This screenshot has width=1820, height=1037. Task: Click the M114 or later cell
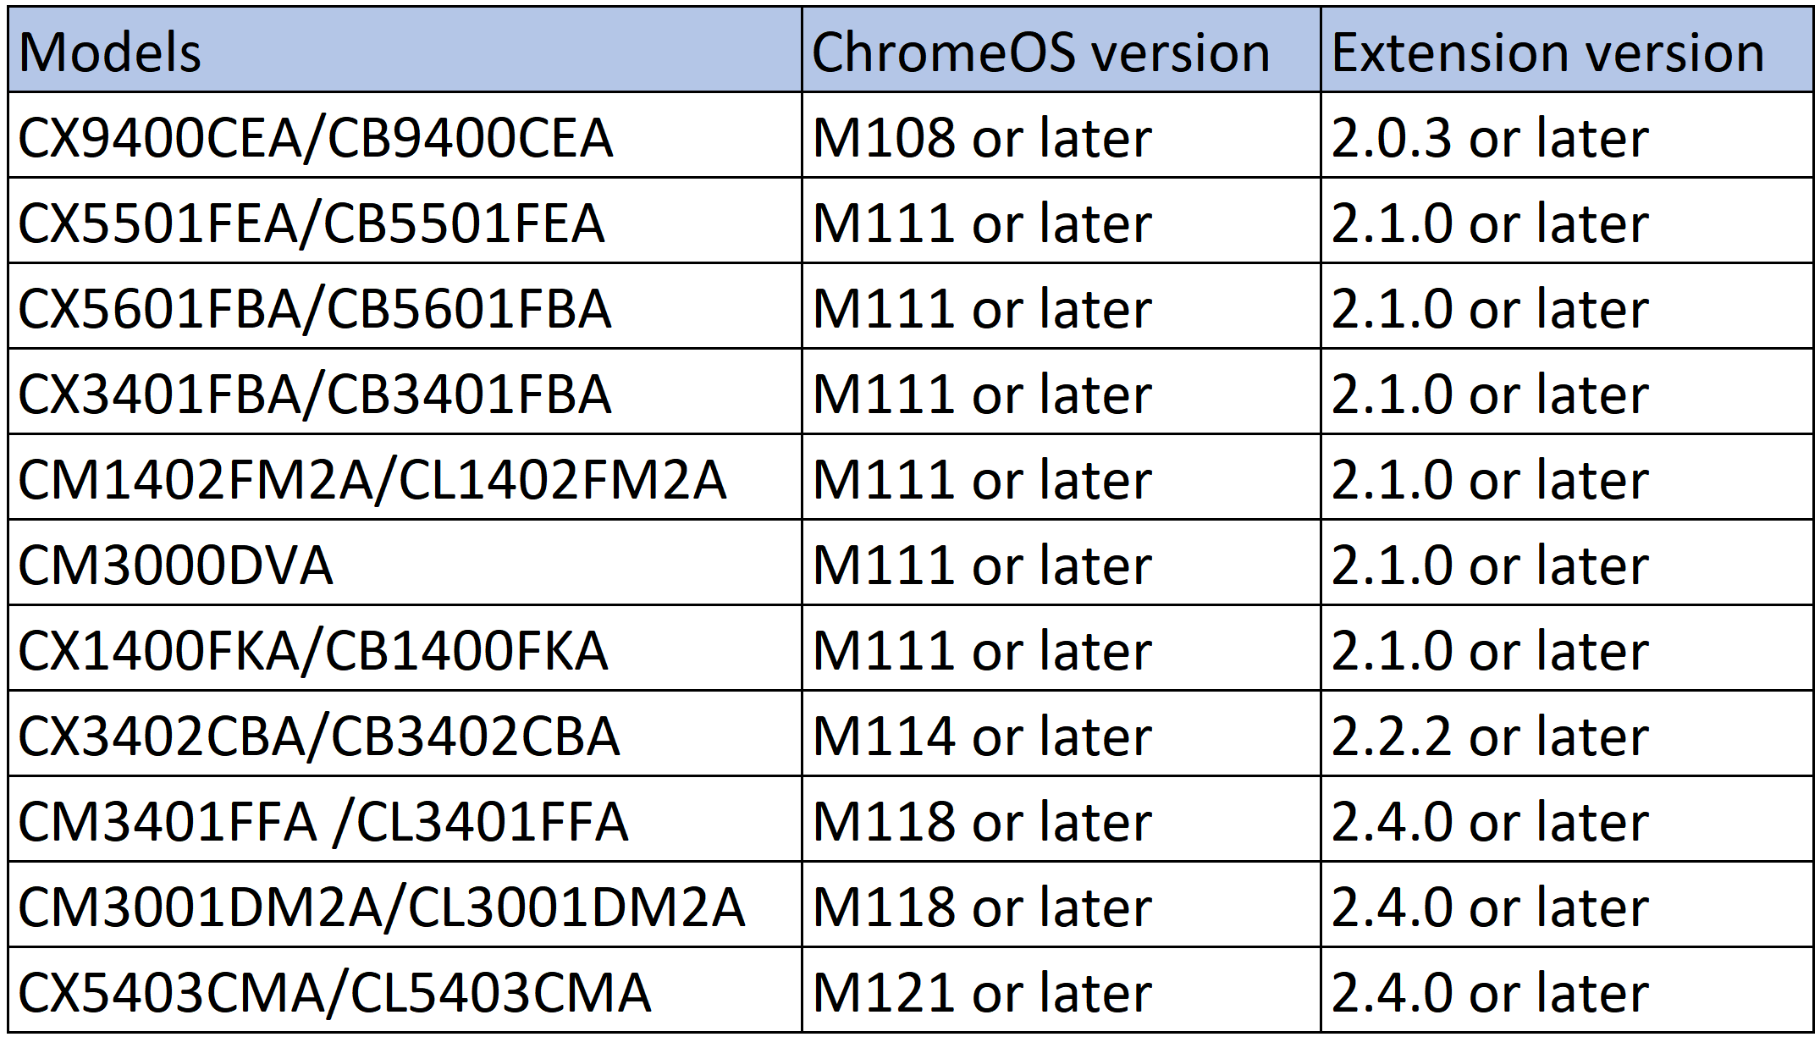coord(1061,734)
